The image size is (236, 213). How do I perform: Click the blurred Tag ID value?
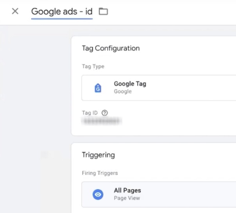pyautogui.click(x=102, y=121)
